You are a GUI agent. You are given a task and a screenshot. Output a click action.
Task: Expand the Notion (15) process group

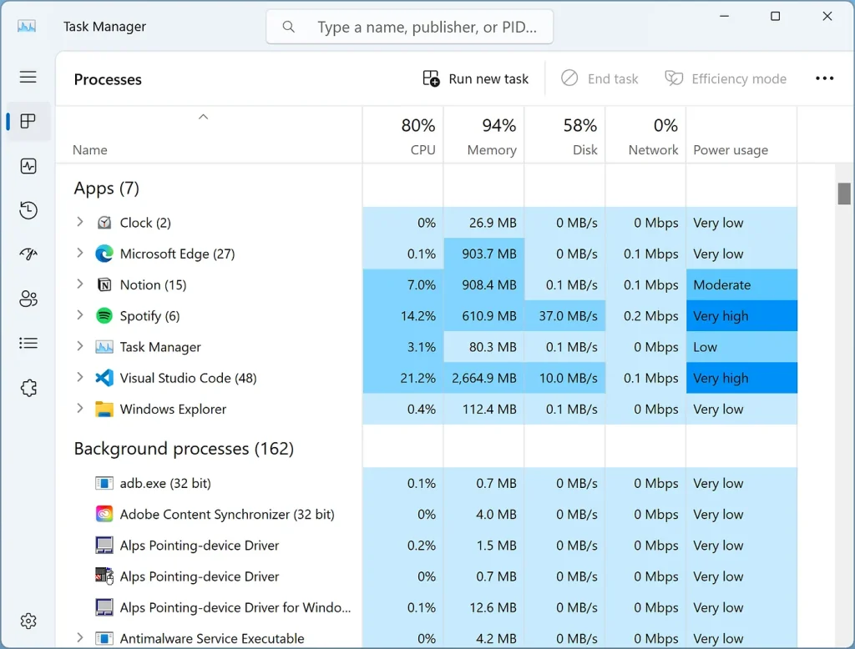[x=79, y=284]
